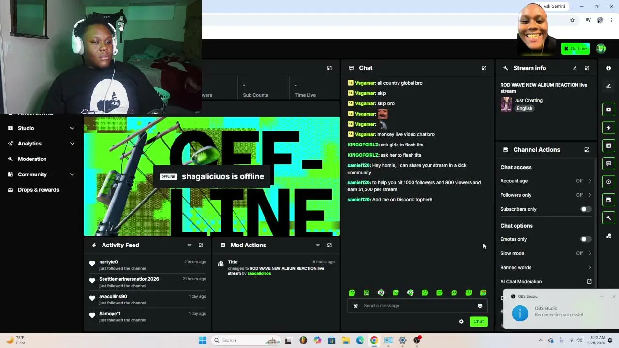Open Account age options
619x348 pixels.
(x=546, y=181)
